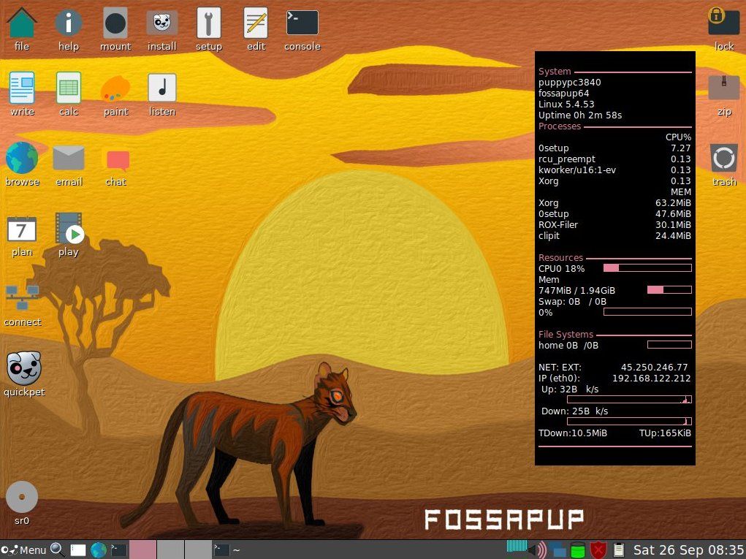The width and height of the screenshot is (746, 559).
Task: Click the hostname "puppypc3840" text
Action: (569, 83)
